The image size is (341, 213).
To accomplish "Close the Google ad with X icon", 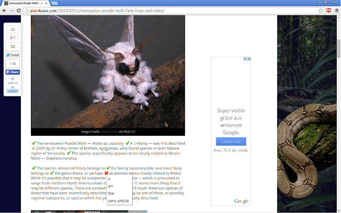I will pos(249,59).
